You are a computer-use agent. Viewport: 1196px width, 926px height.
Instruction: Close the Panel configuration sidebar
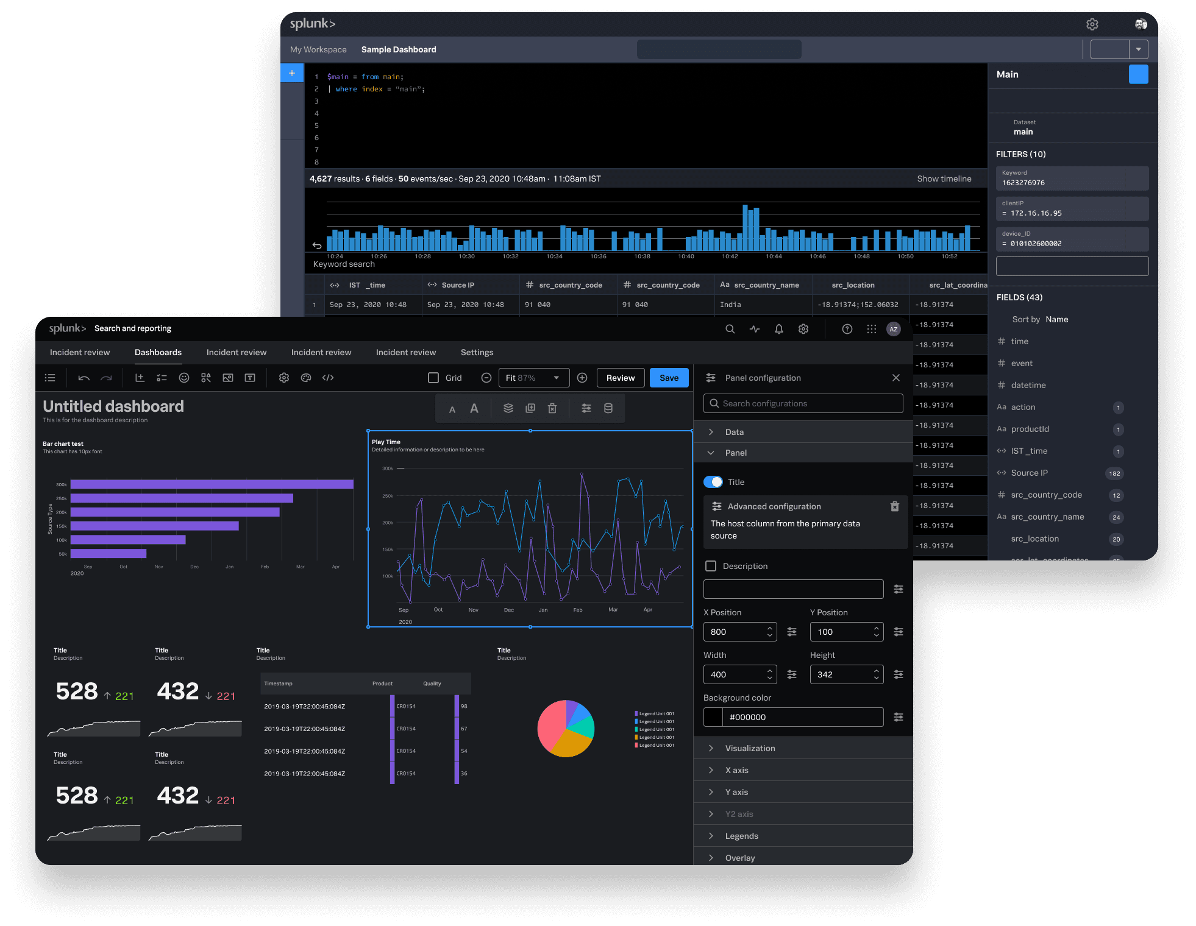tap(896, 378)
